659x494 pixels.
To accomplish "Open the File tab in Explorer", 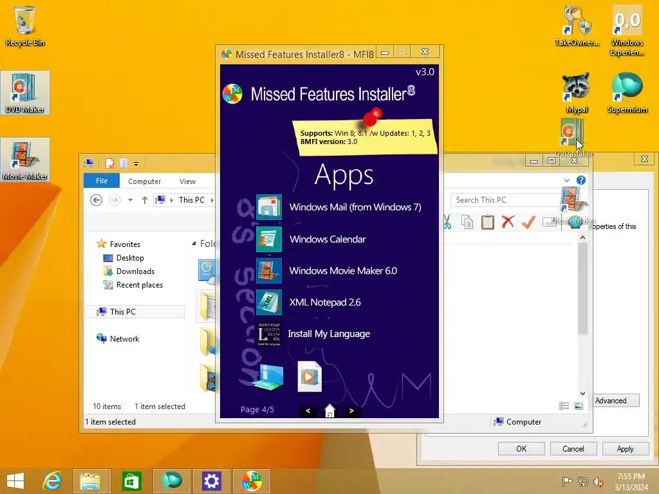I will [102, 181].
